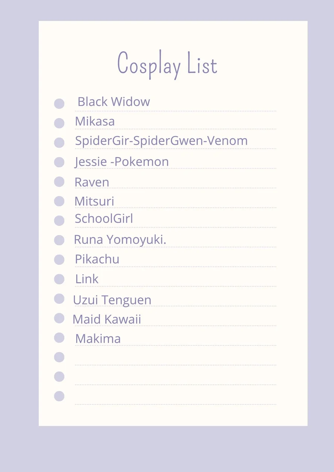This screenshot has height=472, width=334.
Task: Mark the Raven bullet circle
Action: (59, 182)
